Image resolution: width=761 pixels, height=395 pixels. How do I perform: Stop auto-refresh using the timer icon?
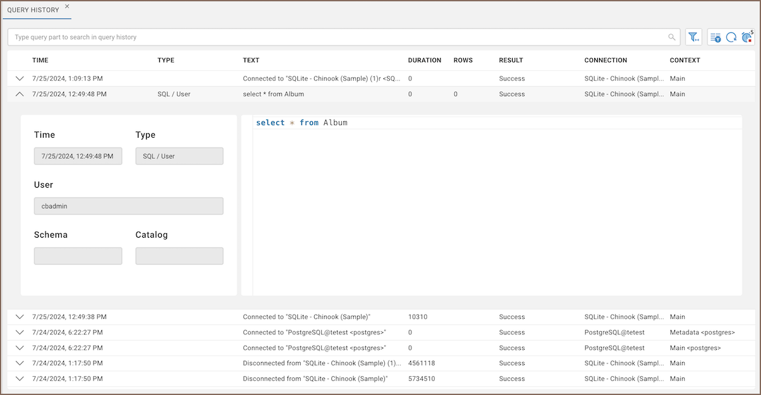(747, 37)
